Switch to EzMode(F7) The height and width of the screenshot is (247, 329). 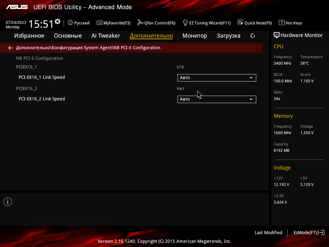309,233
